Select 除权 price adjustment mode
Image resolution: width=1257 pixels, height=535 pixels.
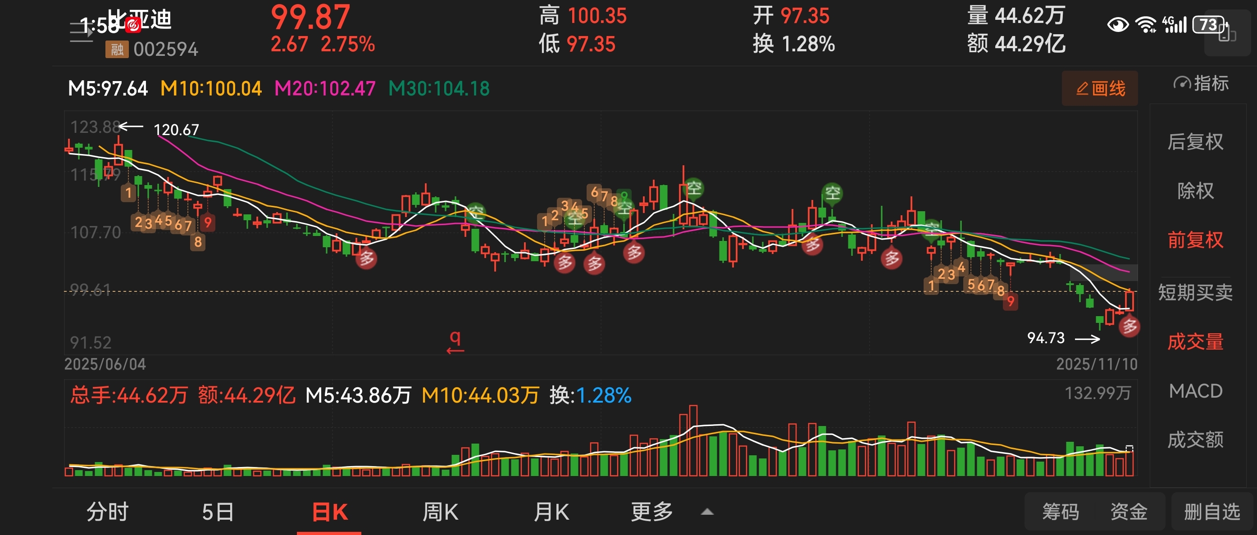(x=1195, y=190)
